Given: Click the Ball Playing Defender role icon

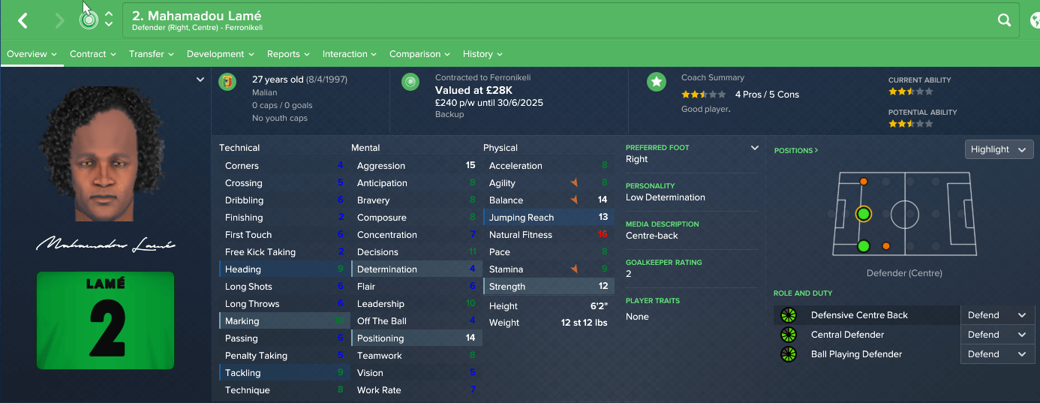Looking at the screenshot, I should pos(788,354).
